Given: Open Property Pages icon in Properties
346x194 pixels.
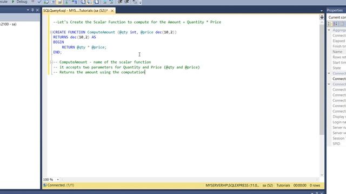Looking at the screenshot, I should pyautogui.click(x=342, y=24).
